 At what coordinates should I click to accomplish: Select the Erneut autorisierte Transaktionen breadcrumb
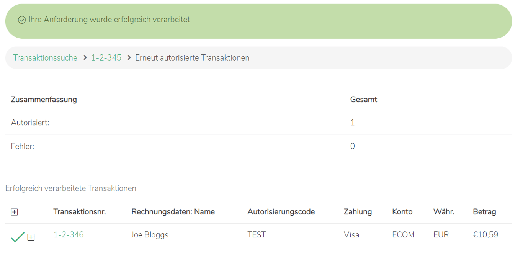[x=192, y=58]
